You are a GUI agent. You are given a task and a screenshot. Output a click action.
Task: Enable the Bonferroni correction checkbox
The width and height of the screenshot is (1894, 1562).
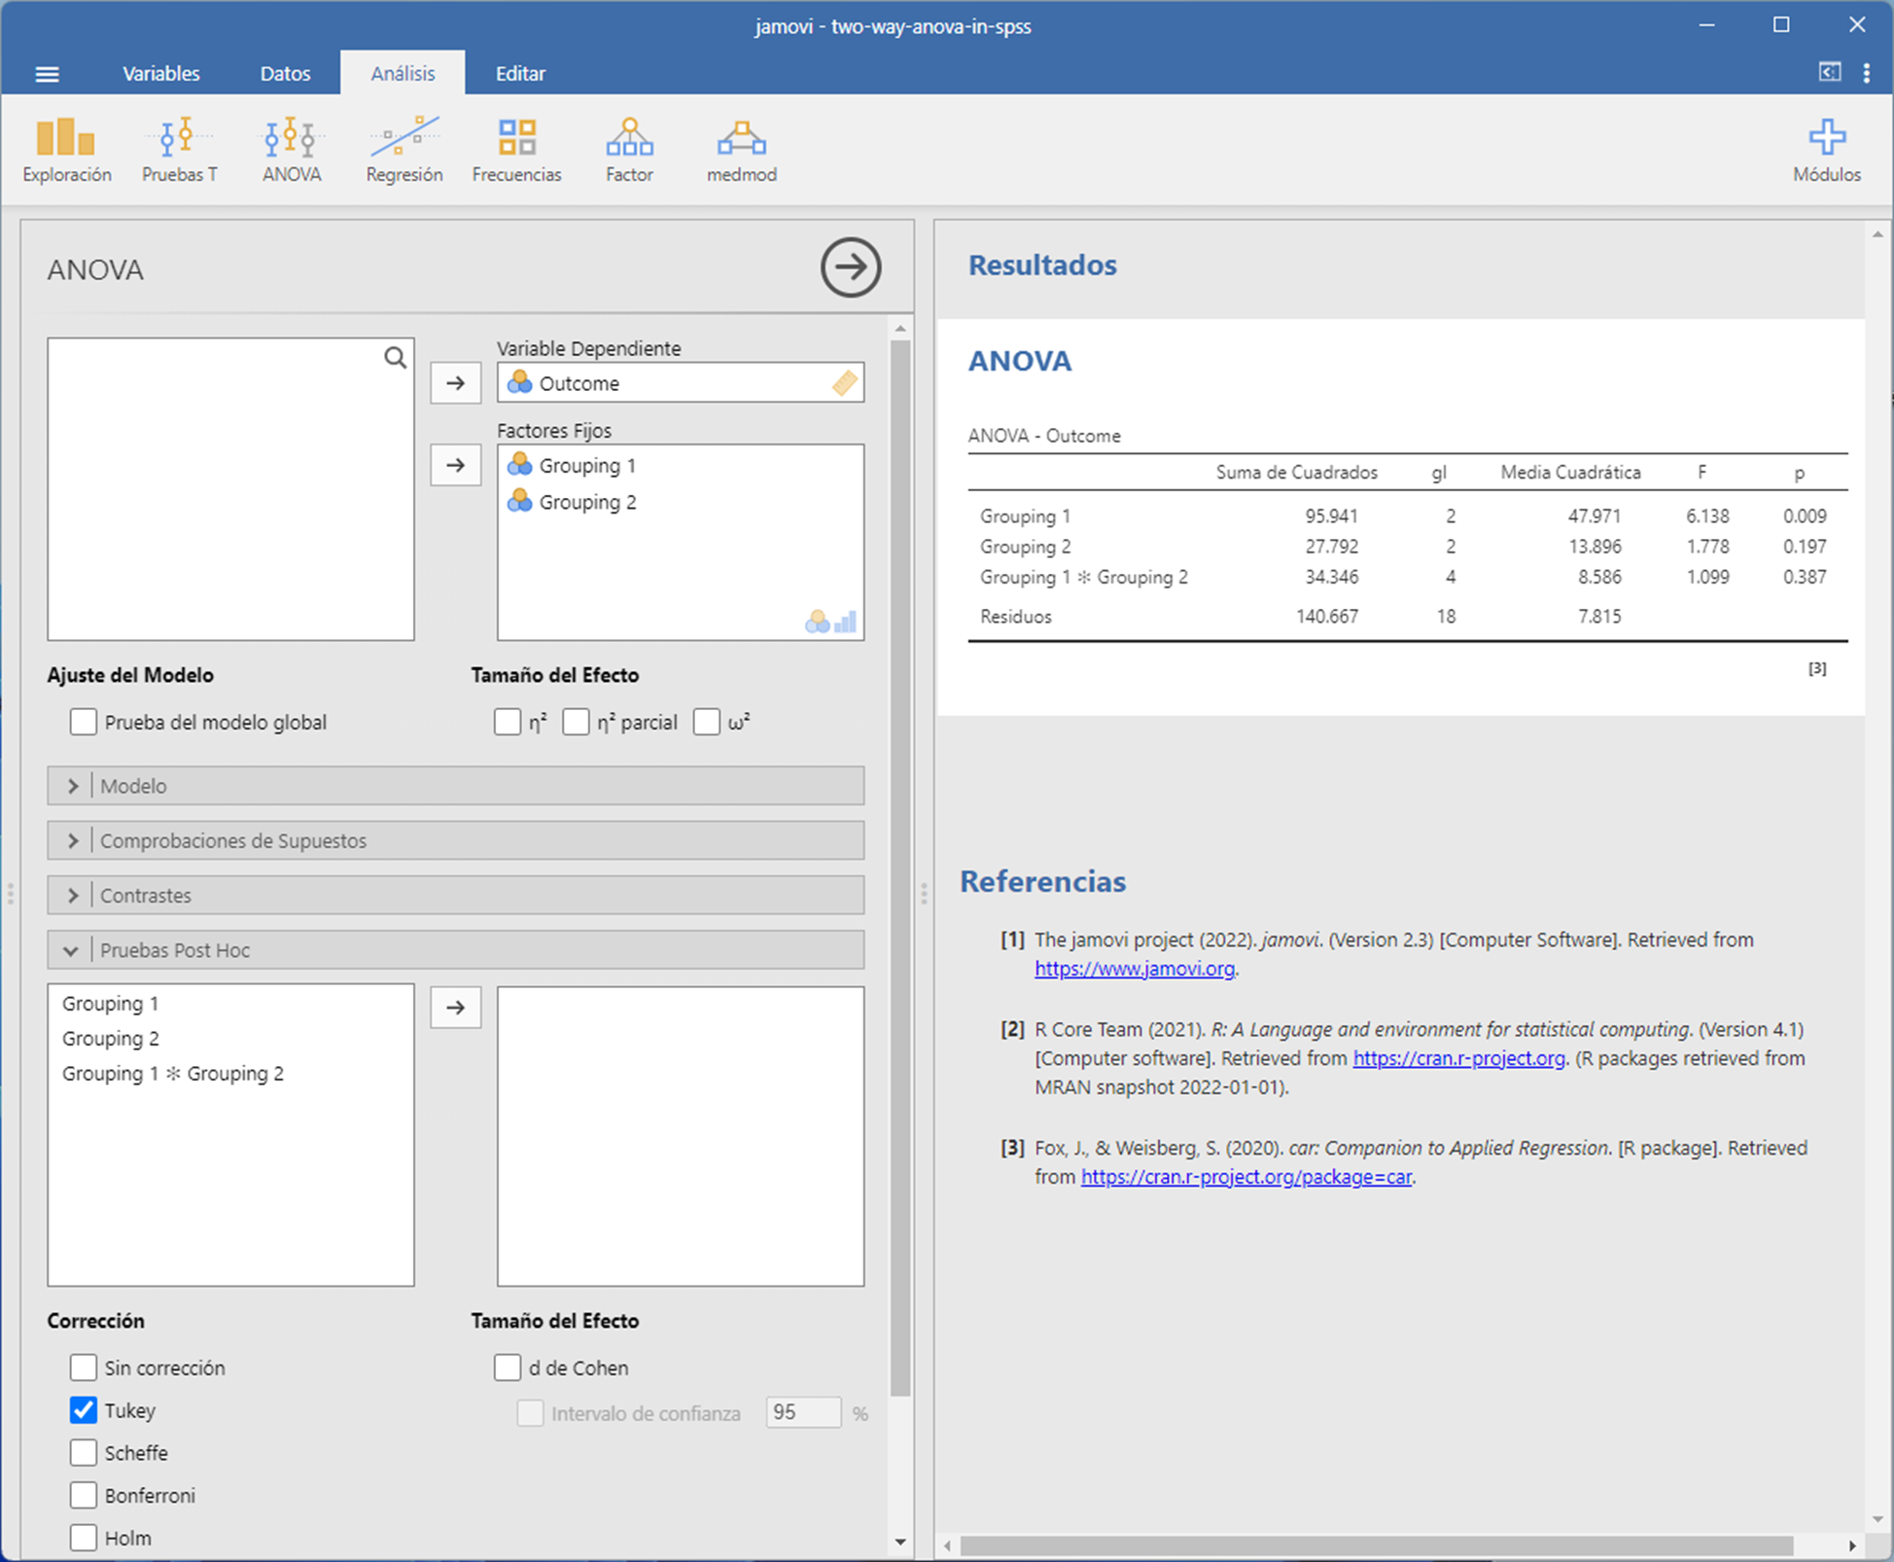click(x=84, y=1495)
